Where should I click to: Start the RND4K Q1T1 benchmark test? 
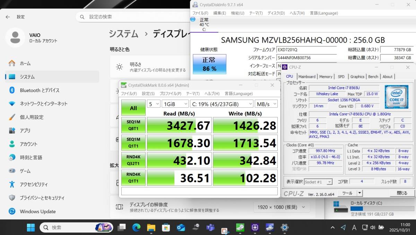pos(133,177)
